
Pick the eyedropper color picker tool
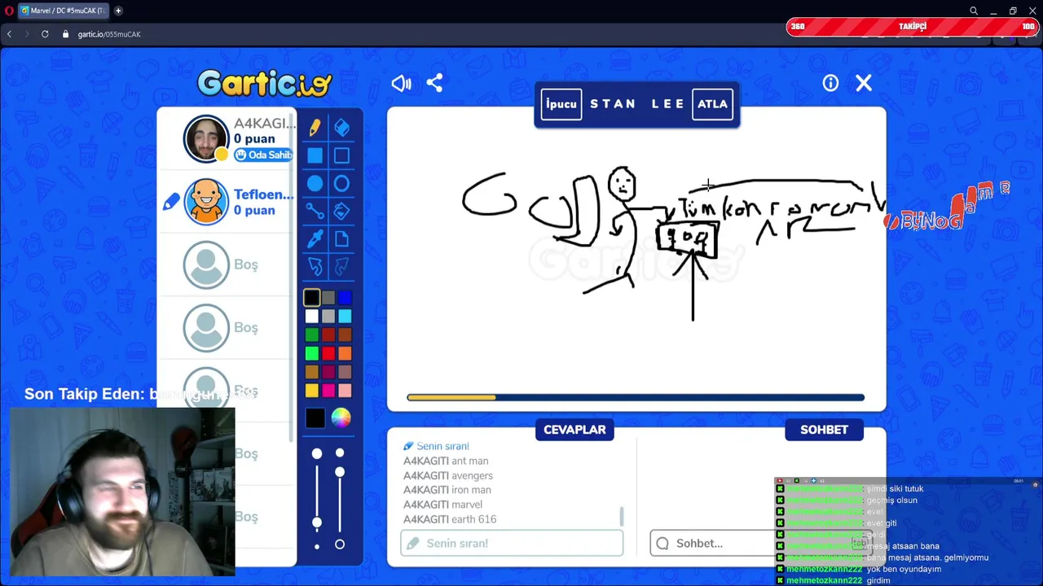(315, 239)
